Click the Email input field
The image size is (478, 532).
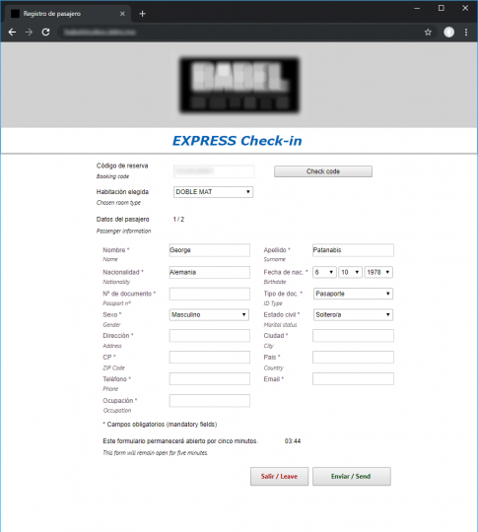coord(353,379)
